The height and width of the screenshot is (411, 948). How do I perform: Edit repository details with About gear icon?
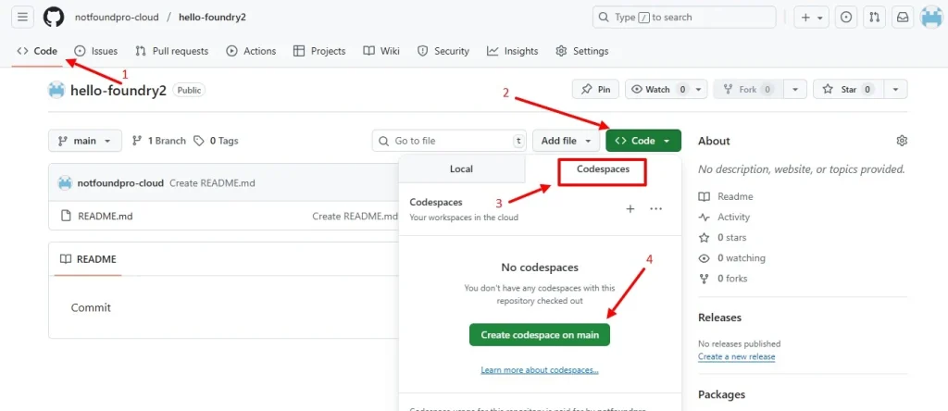pyautogui.click(x=902, y=141)
